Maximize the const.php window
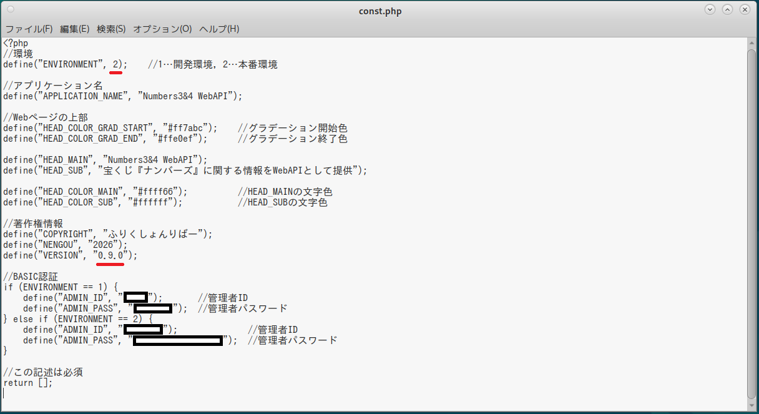The width and height of the screenshot is (759, 414). coord(727,10)
